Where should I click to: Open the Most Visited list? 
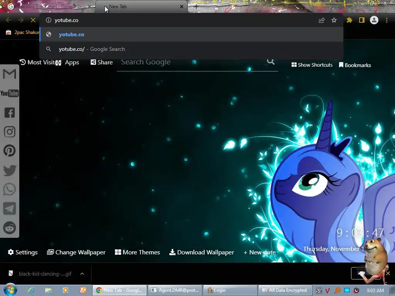pos(37,62)
